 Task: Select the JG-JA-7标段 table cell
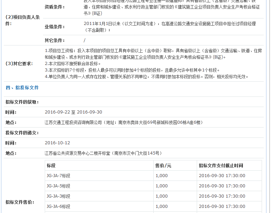click(58, 176)
